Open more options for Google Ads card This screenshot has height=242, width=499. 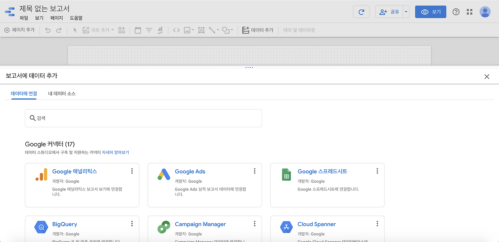point(255,171)
